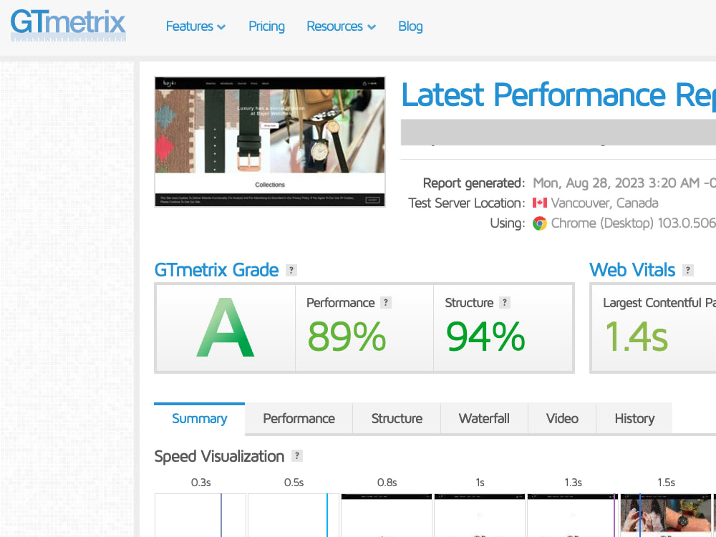Select the 1.3s filmstrip frame

[x=573, y=515]
